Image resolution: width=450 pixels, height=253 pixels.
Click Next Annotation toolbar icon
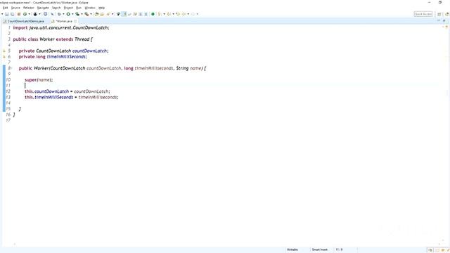[160, 14]
